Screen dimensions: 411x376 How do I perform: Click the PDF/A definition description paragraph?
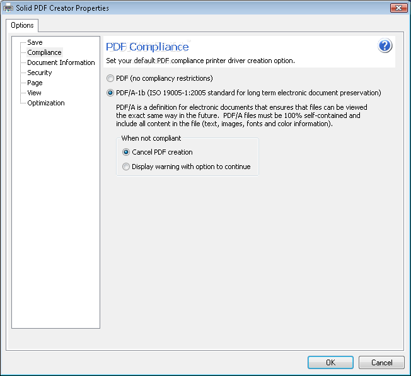click(x=241, y=115)
